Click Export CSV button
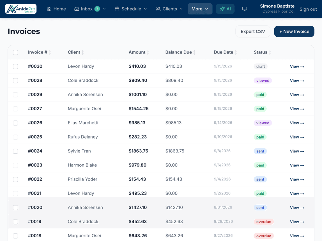Viewport: 322px width, 241px height. click(253, 31)
